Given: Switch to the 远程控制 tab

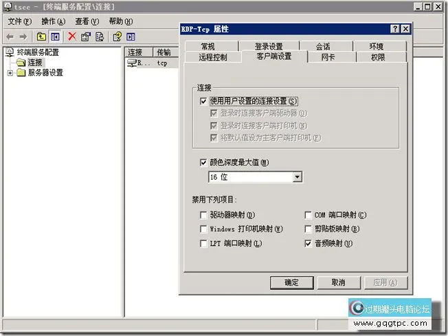Looking at the screenshot, I should pyautogui.click(x=213, y=57).
